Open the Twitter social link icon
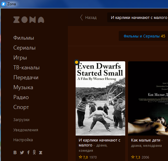 click(x=22, y=152)
